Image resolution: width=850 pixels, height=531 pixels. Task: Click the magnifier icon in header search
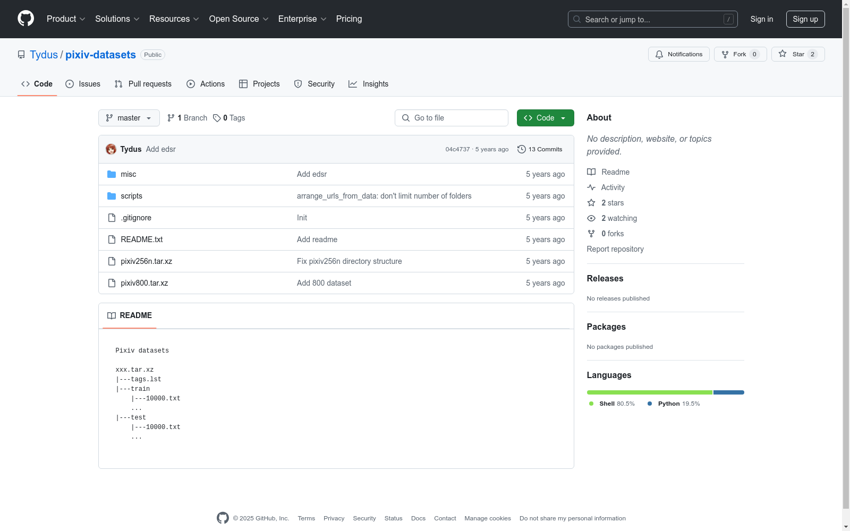[x=577, y=19]
